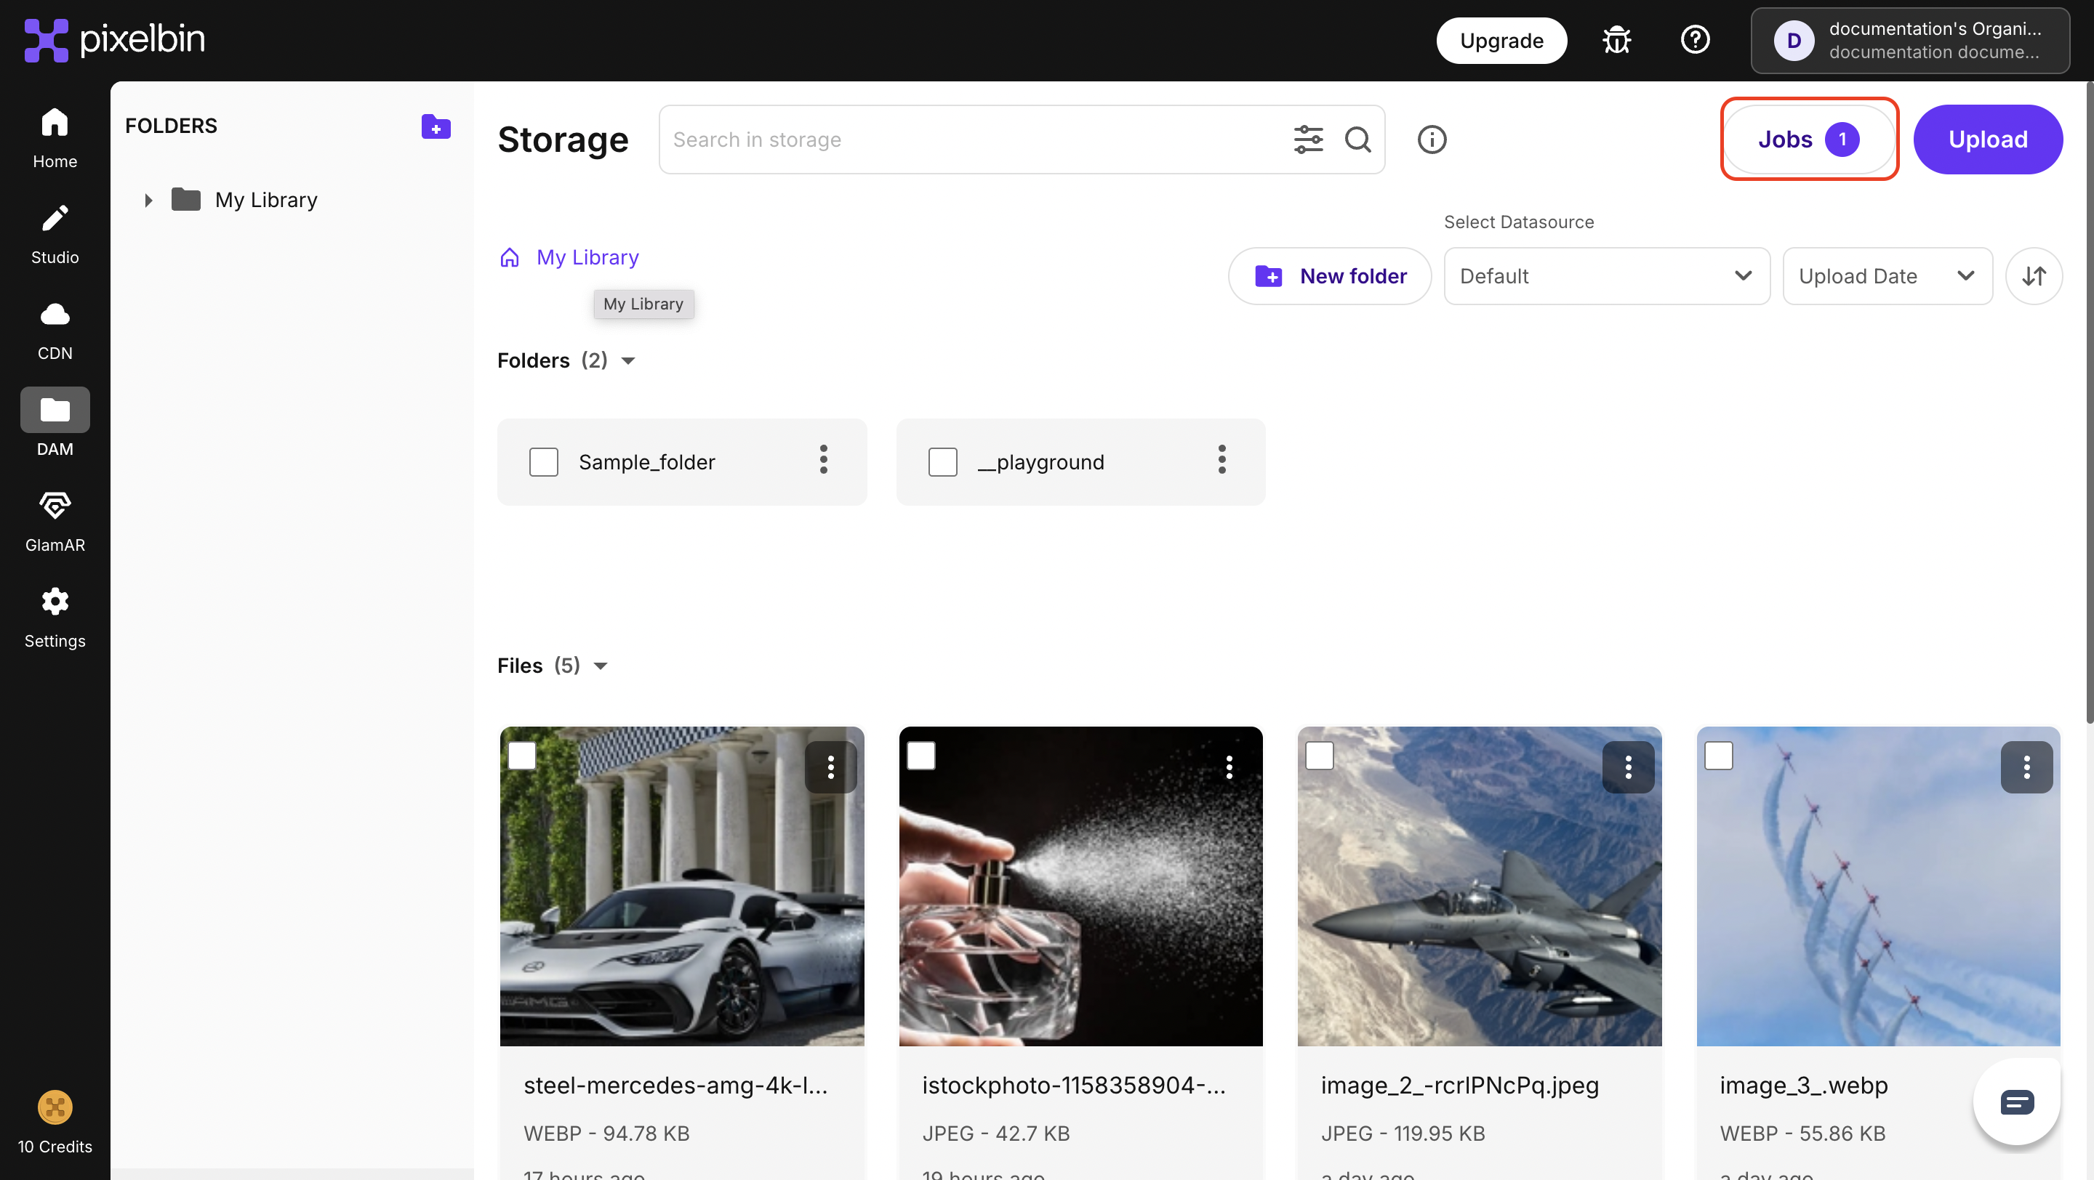This screenshot has width=2094, height=1180.
Task: Check the istockphoto file checkbox
Action: (x=921, y=755)
